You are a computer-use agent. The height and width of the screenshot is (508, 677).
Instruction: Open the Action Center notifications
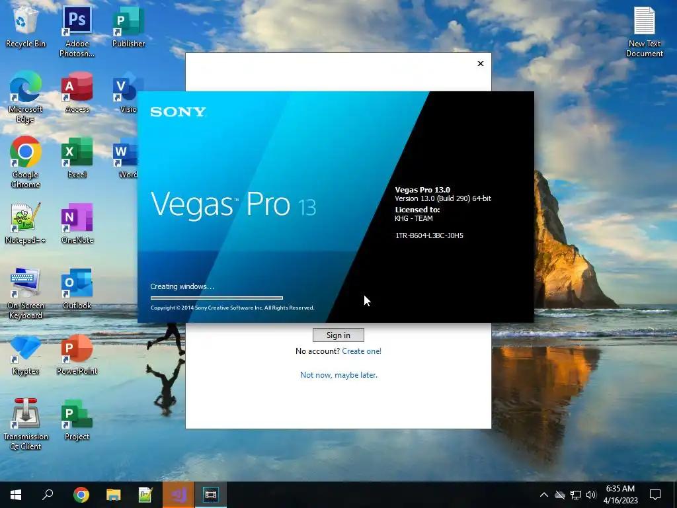click(655, 495)
